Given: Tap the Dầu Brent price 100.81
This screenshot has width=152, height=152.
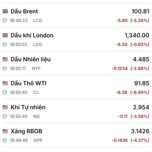Looking at the screenshot, I should point(140,11).
